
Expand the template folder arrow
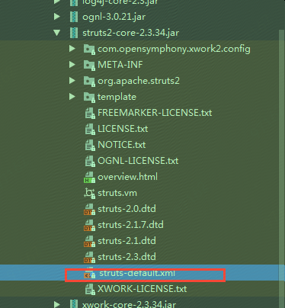coord(72,97)
